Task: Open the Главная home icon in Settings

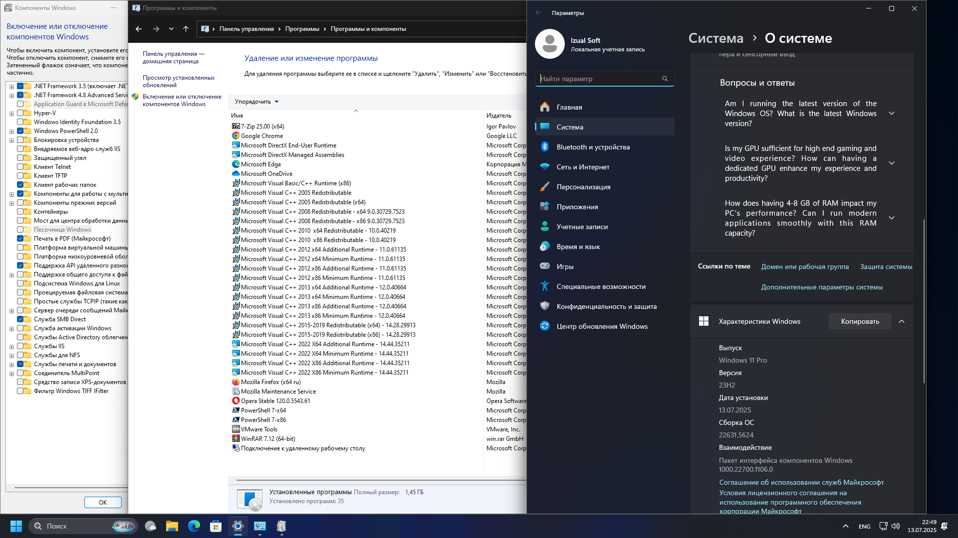Action: click(x=545, y=107)
